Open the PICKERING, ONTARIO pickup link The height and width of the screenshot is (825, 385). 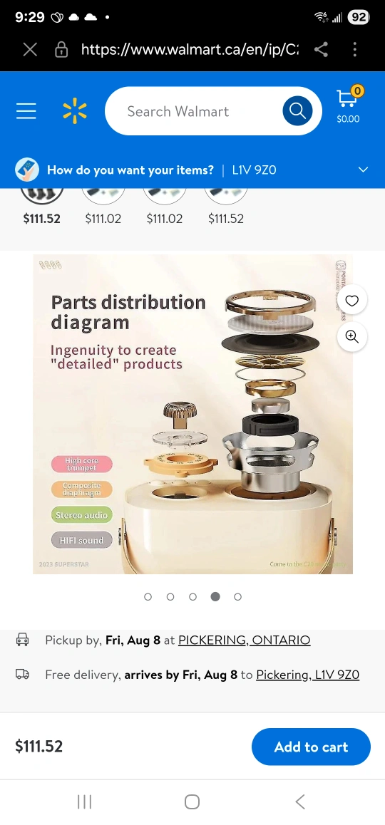coord(245,640)
